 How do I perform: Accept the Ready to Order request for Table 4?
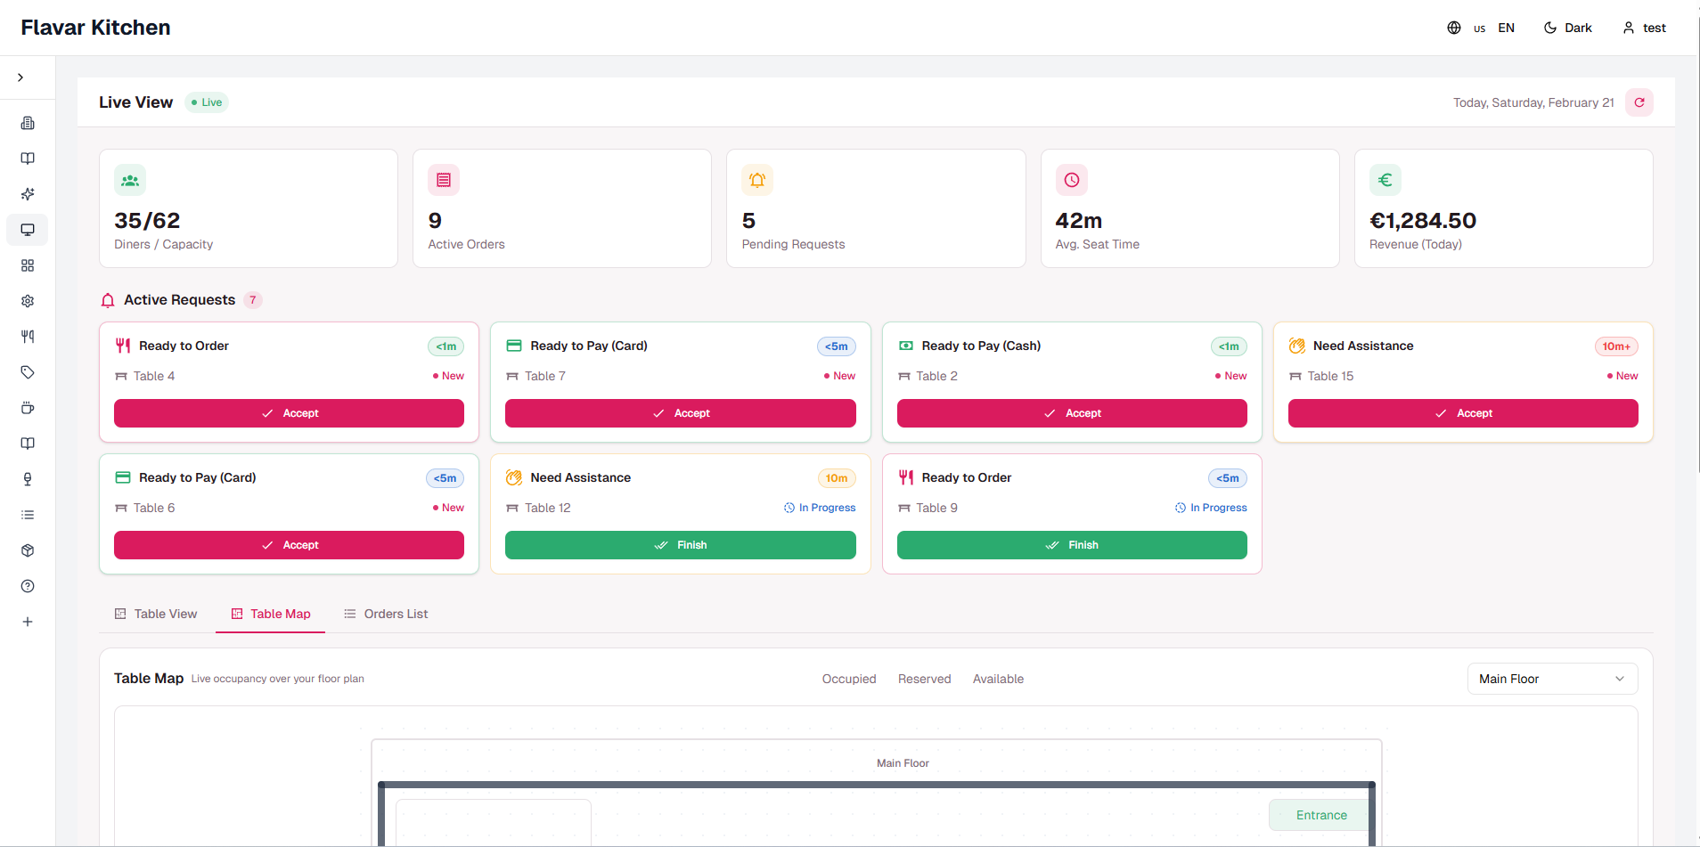pos(288,412)
